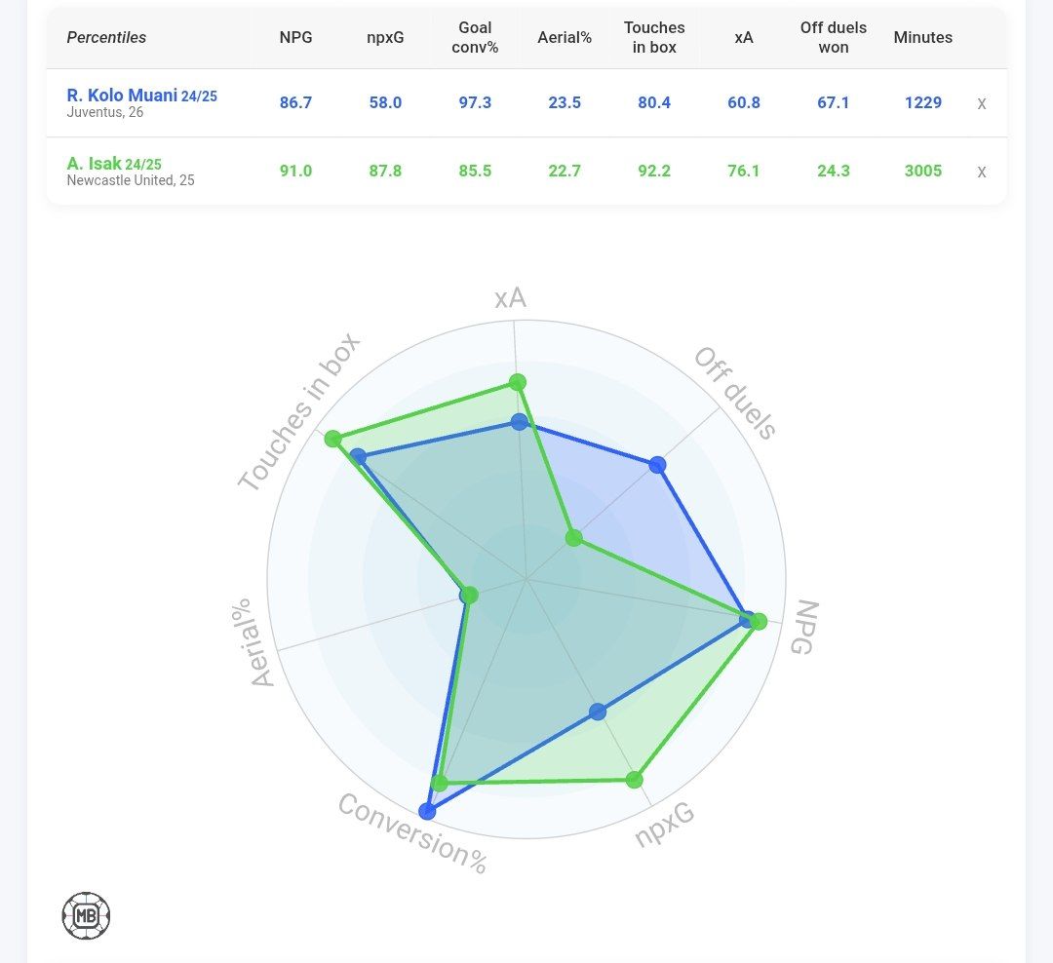Remove R. Kolo Muani row with X

[x=982, y=103]
